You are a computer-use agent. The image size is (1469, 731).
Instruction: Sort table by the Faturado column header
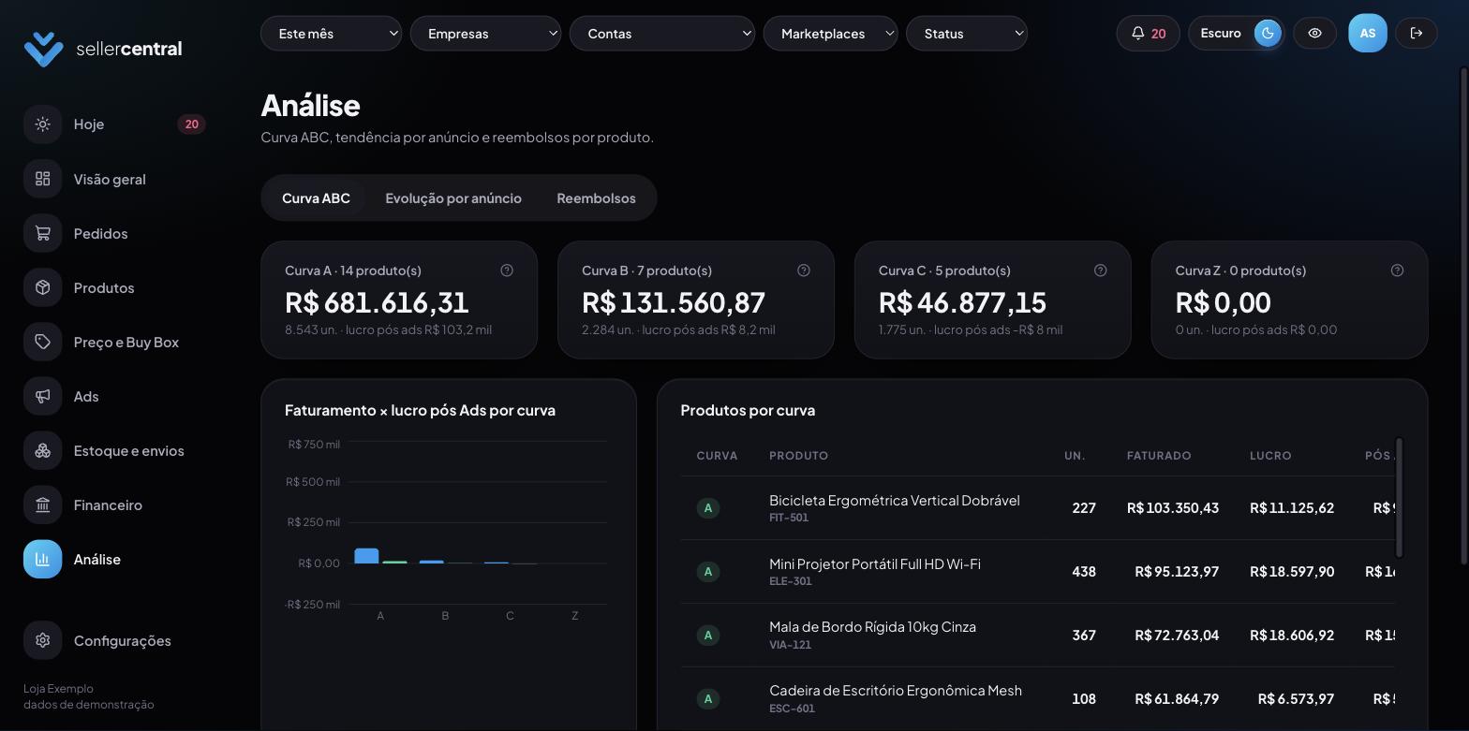coord(1159,456)
